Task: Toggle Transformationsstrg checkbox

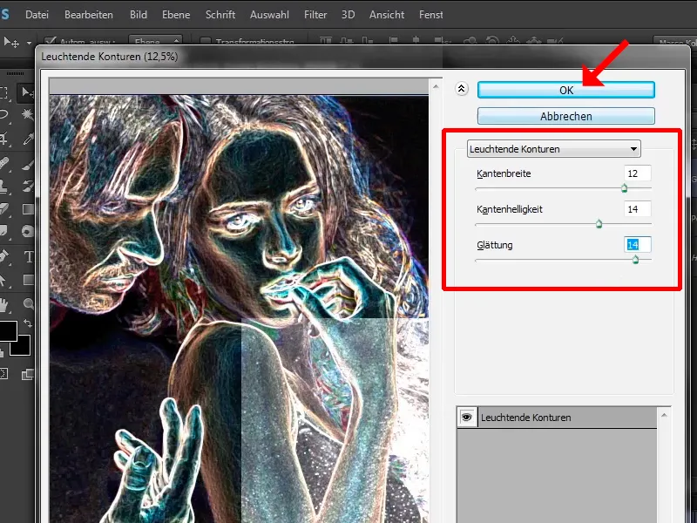Action: 206,42
